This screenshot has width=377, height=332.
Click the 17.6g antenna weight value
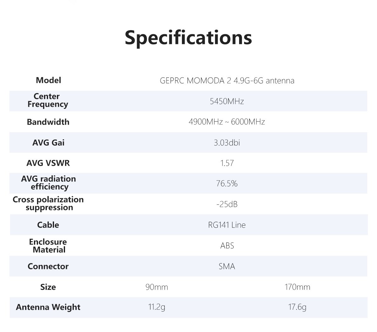(297, 307)
